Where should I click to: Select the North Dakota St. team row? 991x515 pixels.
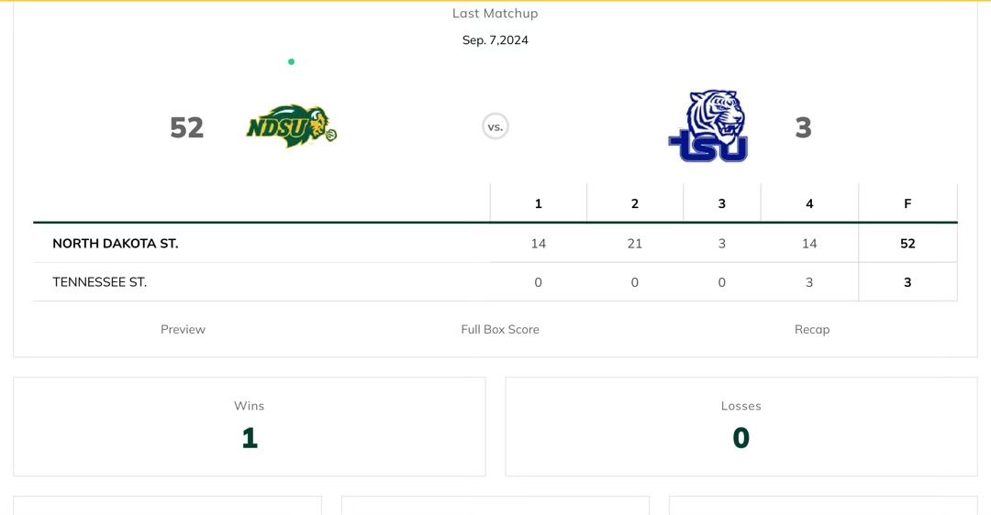(x=116, y=244)
